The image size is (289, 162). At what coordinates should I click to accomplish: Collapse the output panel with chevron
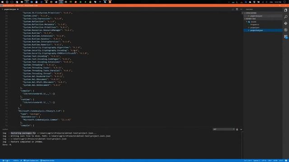click(241, 130)
